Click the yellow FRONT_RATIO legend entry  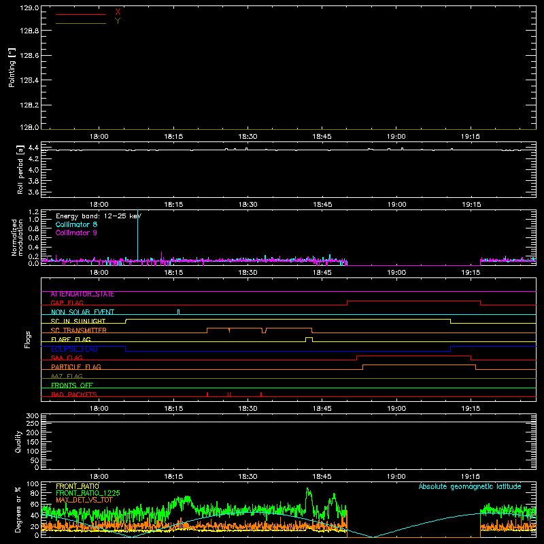click(78, 486)
